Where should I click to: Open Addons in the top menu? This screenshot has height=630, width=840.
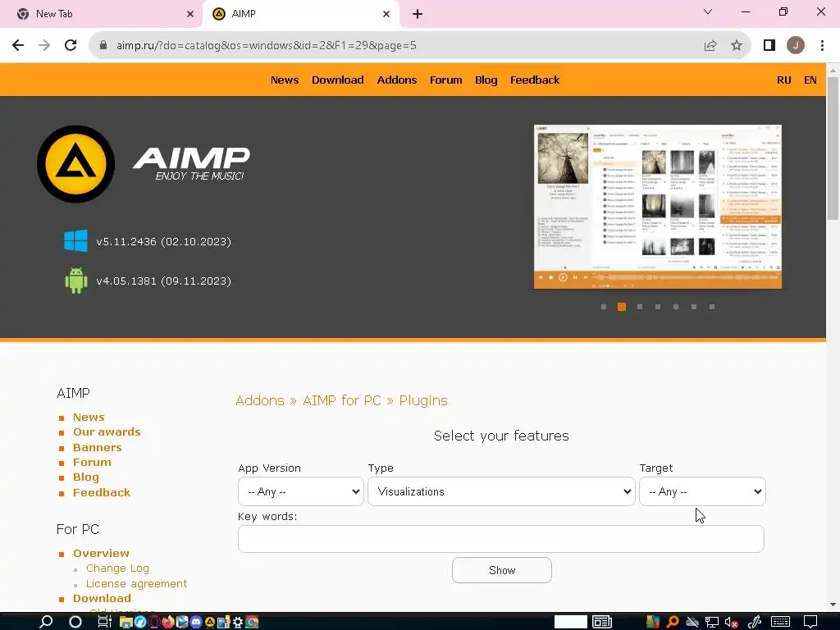(397, 80)
